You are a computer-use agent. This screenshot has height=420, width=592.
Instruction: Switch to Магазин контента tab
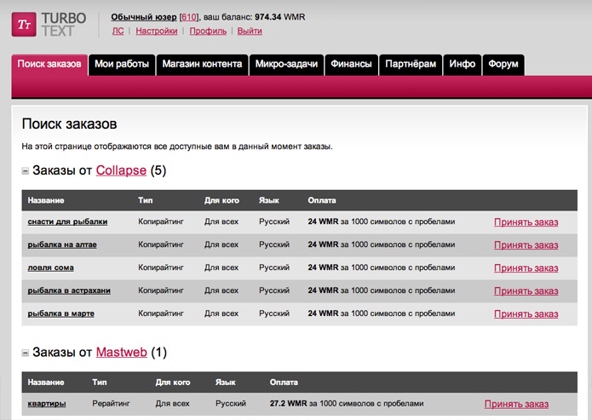point(203,64)
